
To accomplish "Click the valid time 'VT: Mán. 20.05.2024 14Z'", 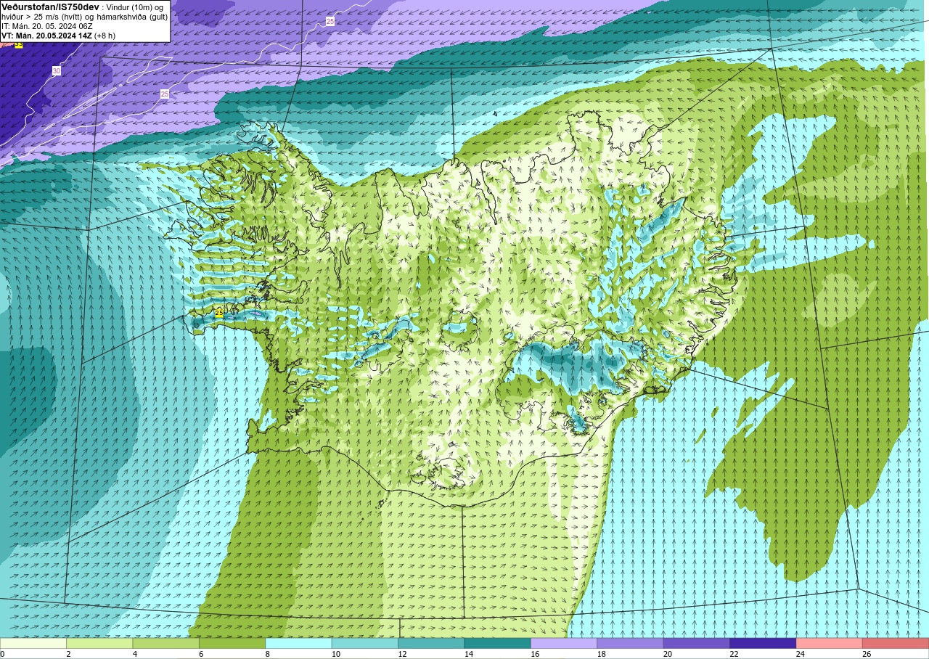I will click(x=46, y=36).
